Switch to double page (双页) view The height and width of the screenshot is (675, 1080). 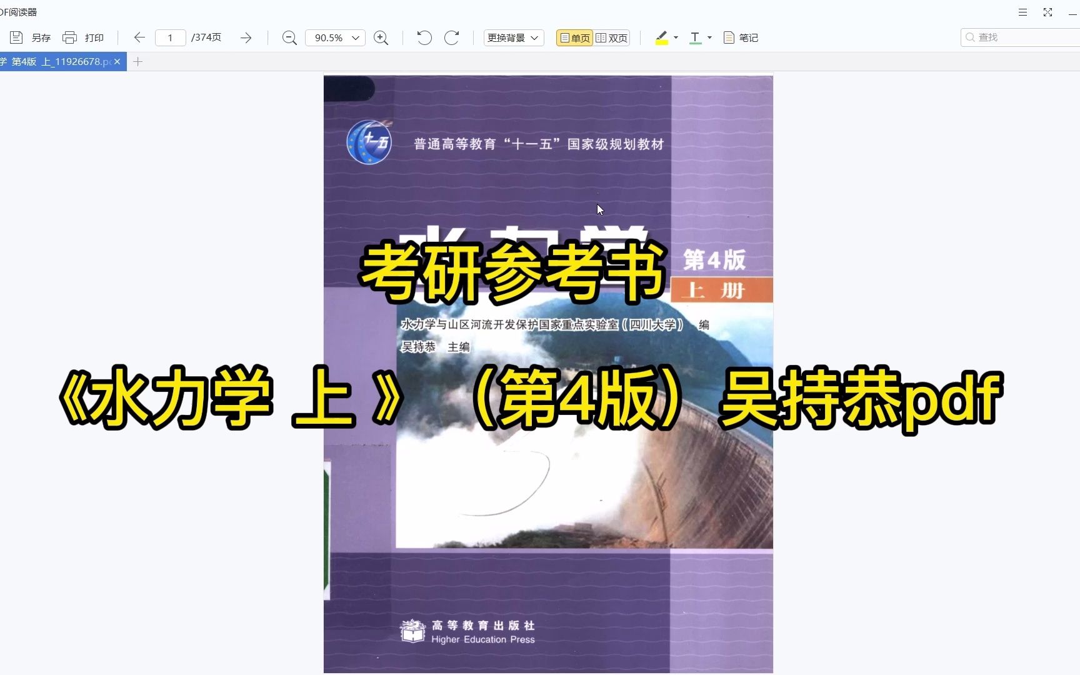pyautogui.click(x=612, y=37)
